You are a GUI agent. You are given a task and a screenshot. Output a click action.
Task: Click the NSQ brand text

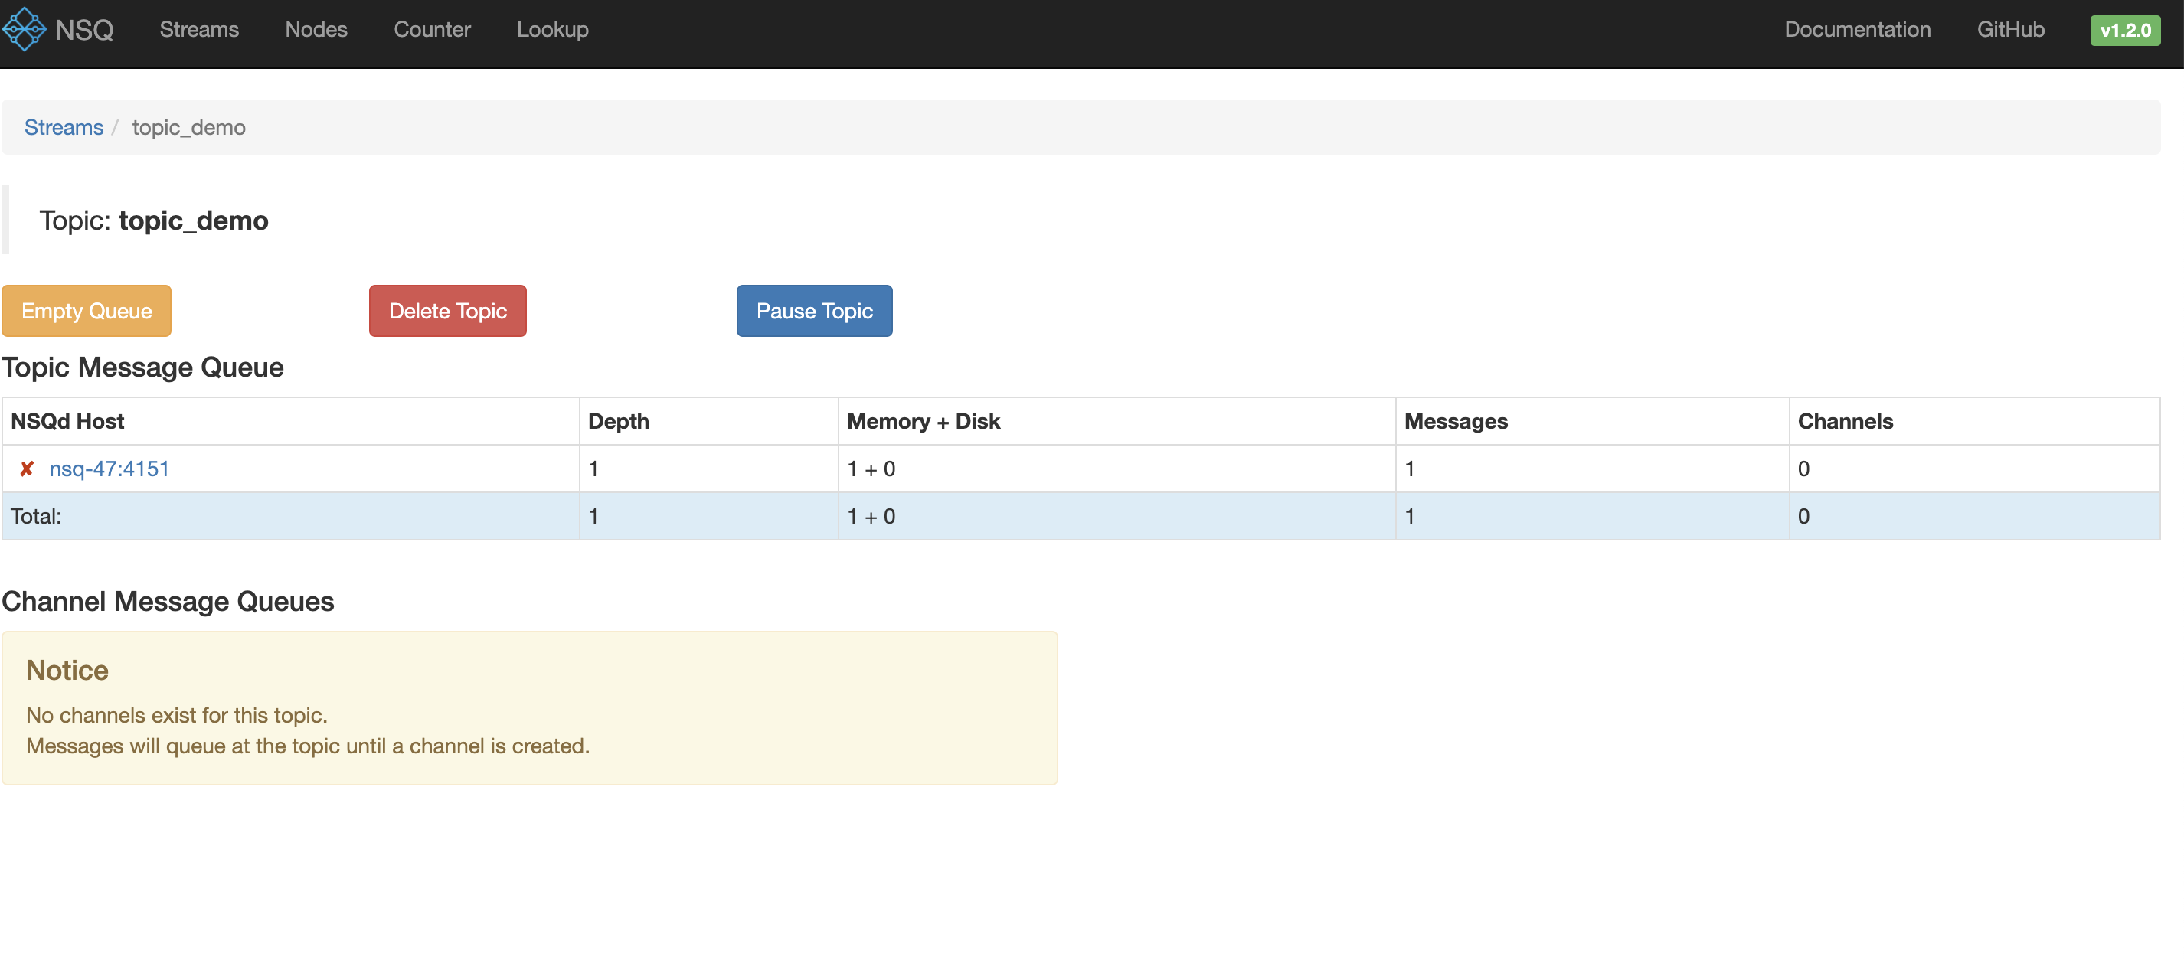84,30
